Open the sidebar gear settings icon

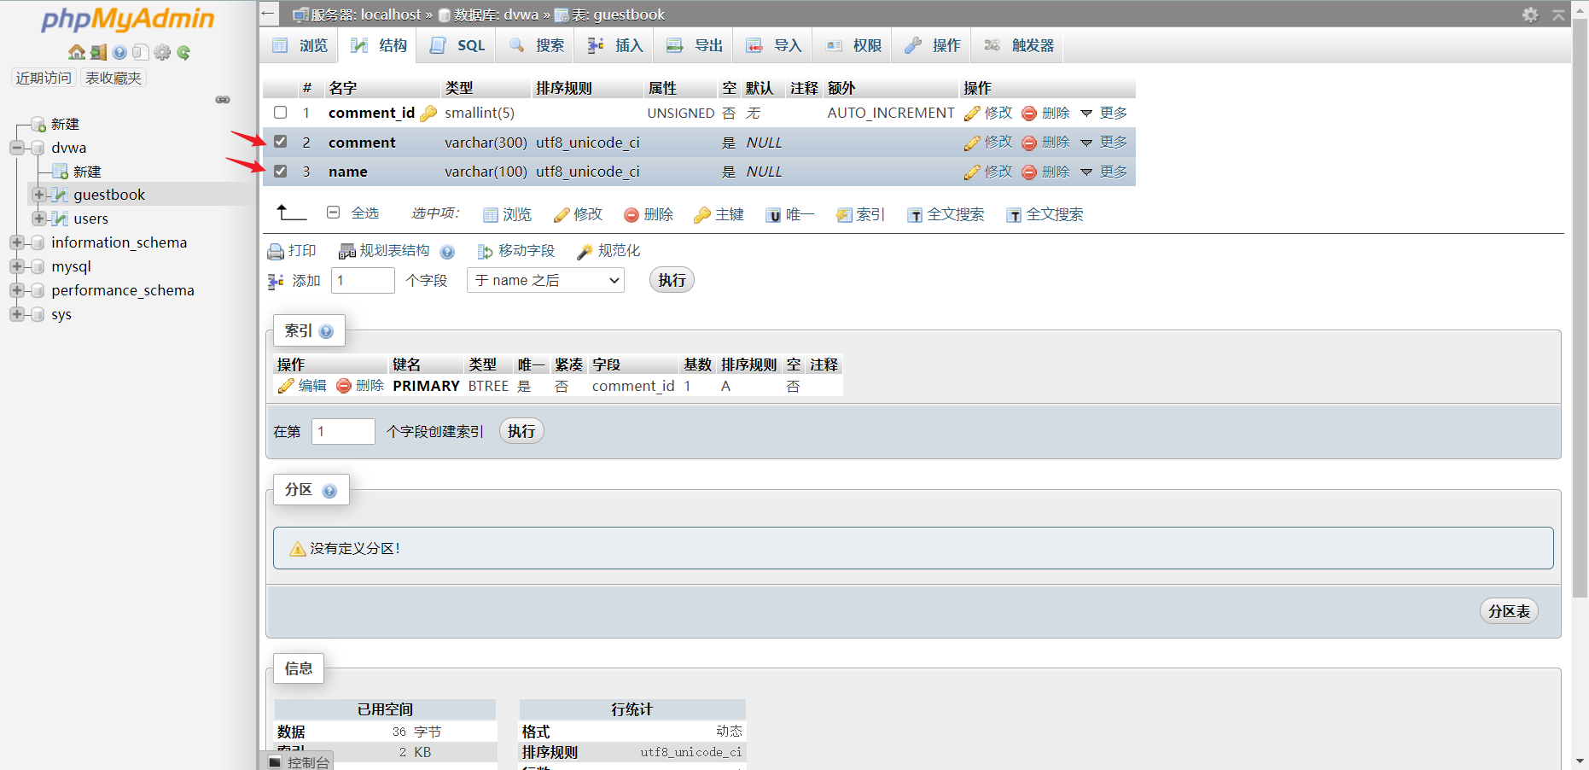point(162,52)
